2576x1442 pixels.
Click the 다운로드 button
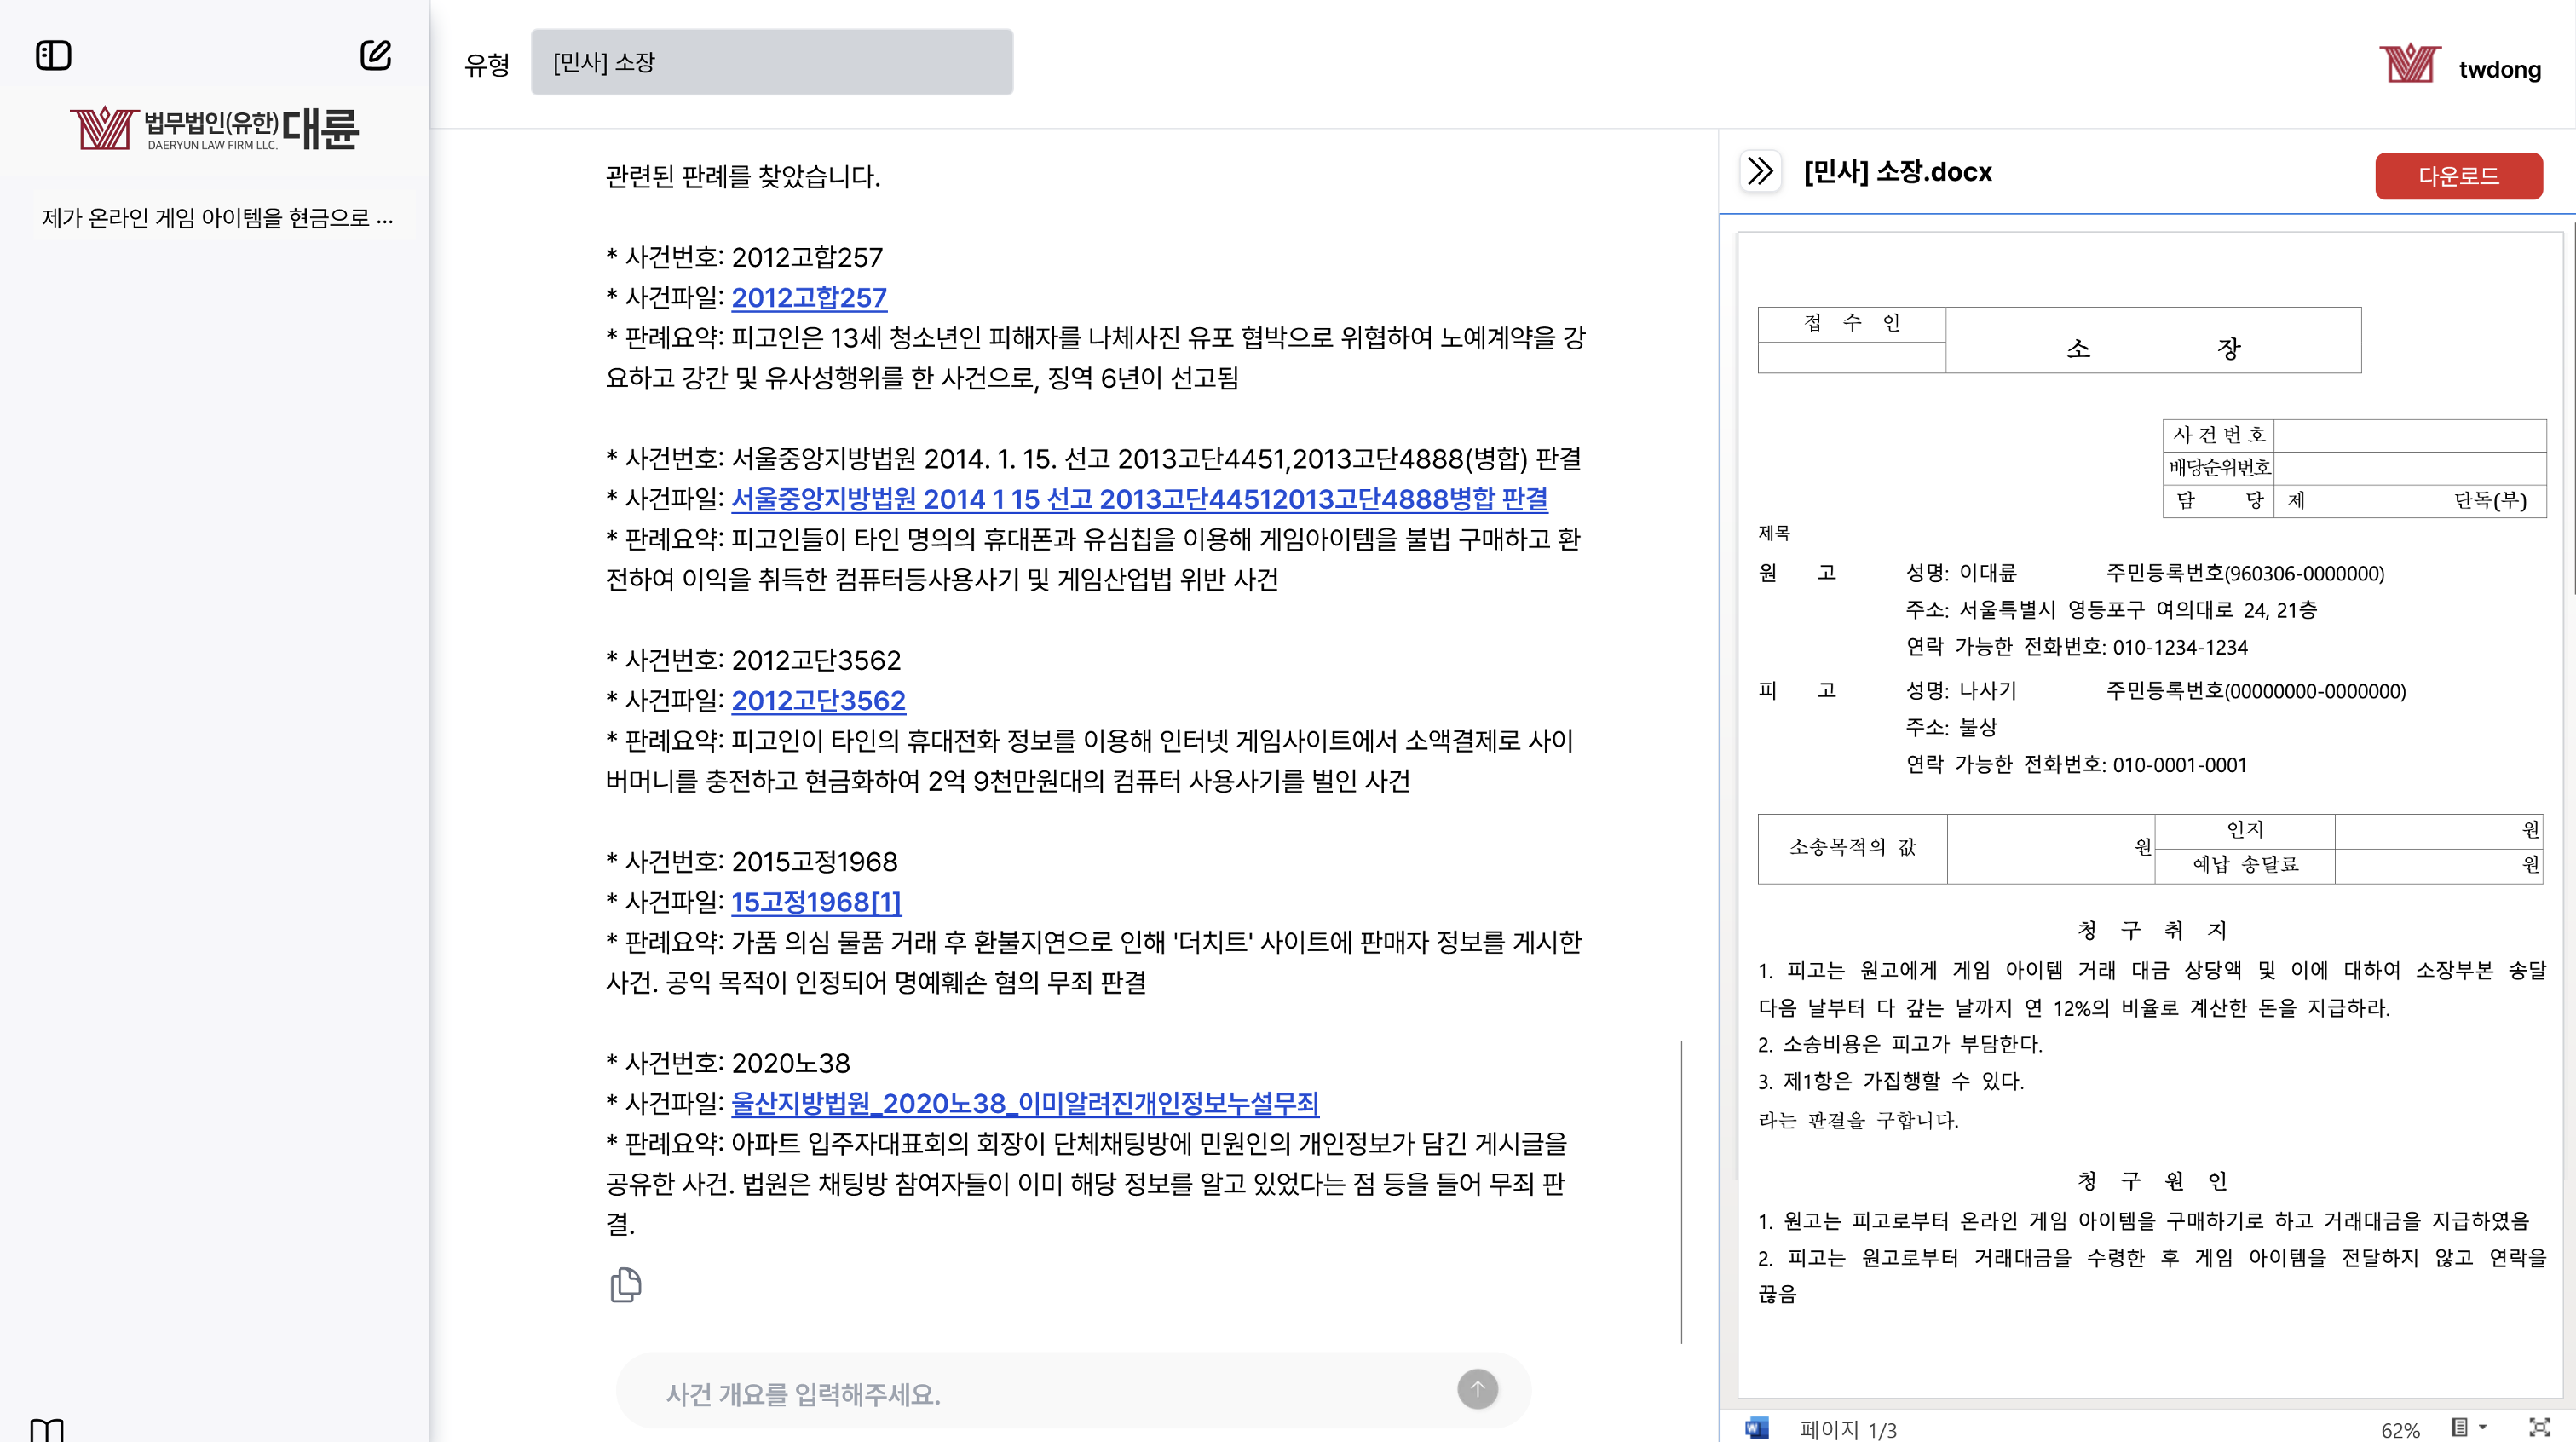point(2458,176)
